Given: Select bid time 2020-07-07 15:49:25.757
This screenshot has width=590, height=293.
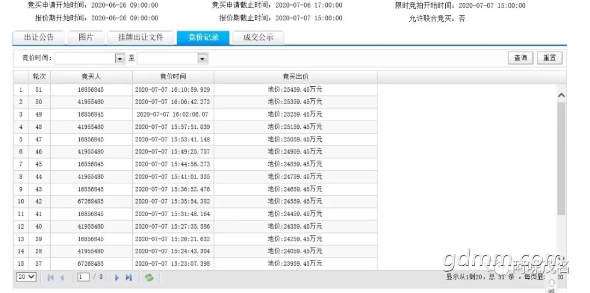Looking at the screenshot, I should pyautogui.click(x=172, y=152).
